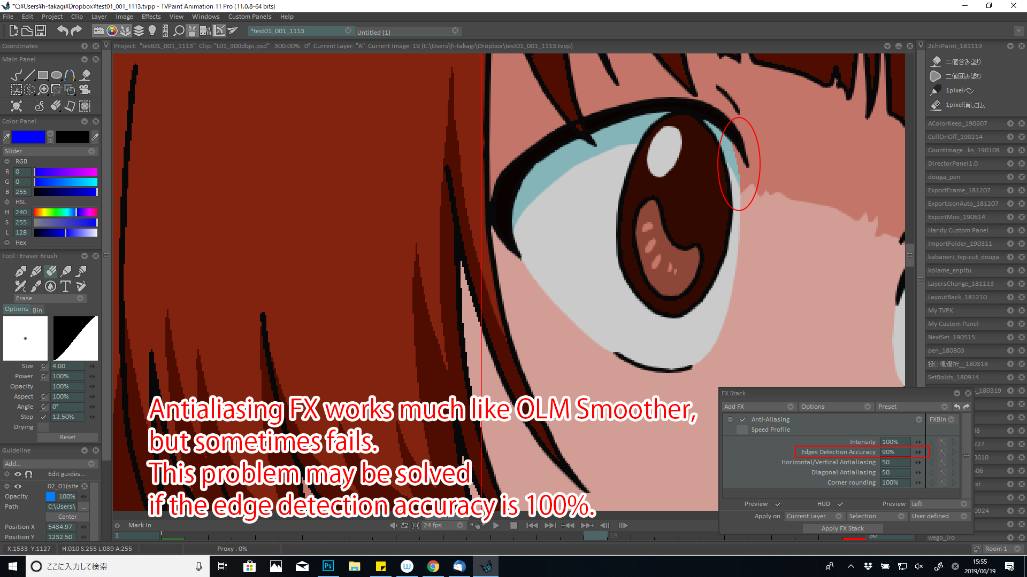Pick a color with the eyedropper beside the blue swatch
Viewport: 1027px width, 577px height.
(6, 137)
